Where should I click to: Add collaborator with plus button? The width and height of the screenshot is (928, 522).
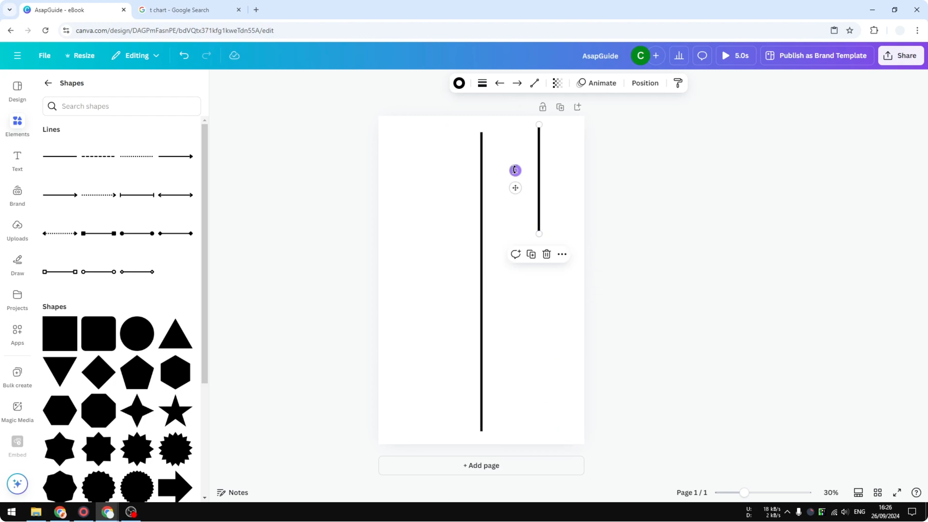(656, 56)
